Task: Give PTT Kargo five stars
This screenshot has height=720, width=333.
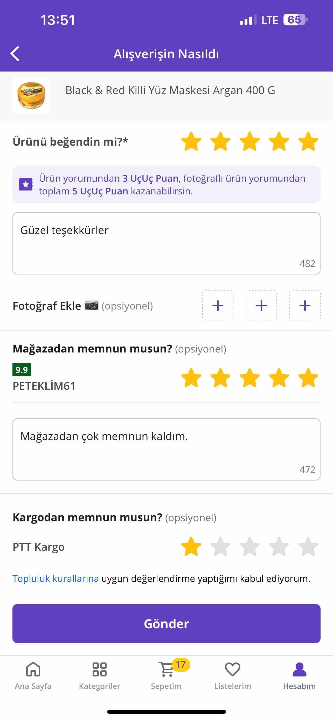Action: tap(308, 546)
